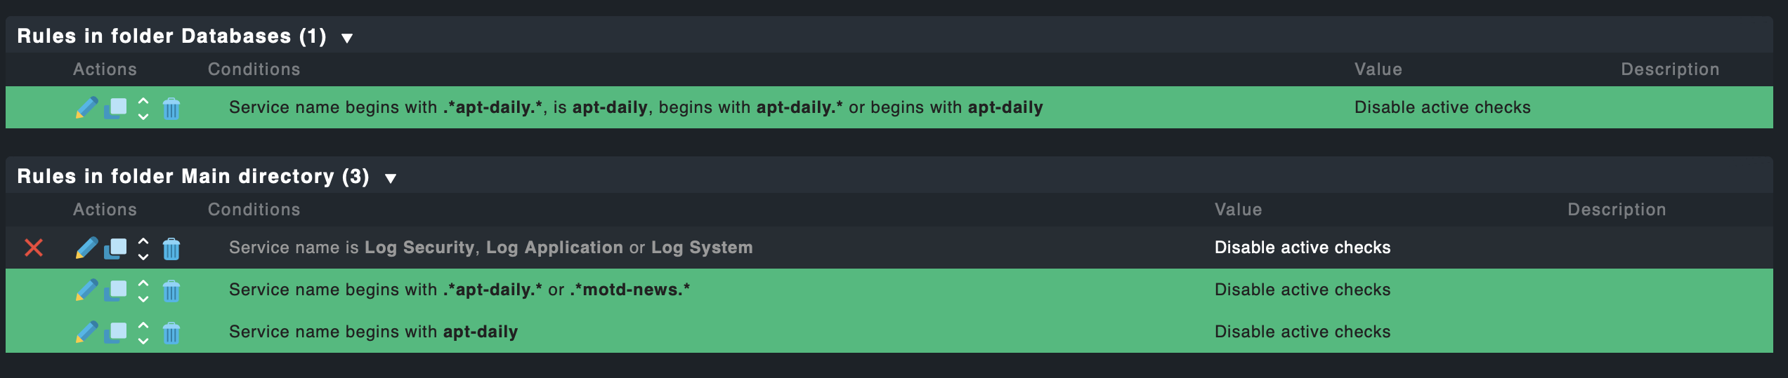Click the move handle of the Log Security rule
This screenshot has height=378, width=1788.
click(143, 248)
